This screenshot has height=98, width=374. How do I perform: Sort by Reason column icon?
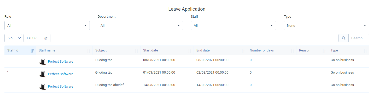click(324, 51)
